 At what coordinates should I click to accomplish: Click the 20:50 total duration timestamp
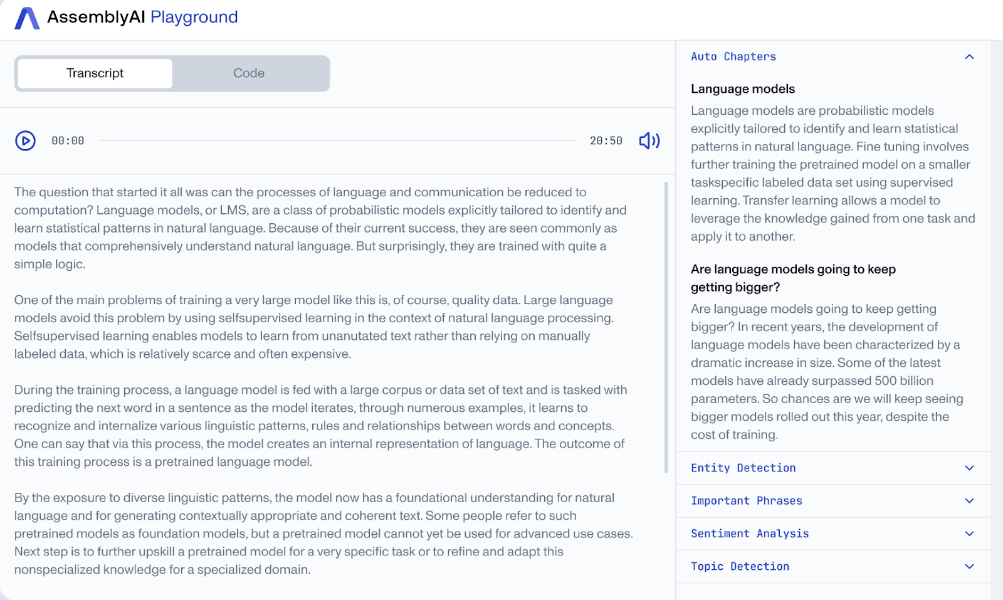click(x=606, y=141)
